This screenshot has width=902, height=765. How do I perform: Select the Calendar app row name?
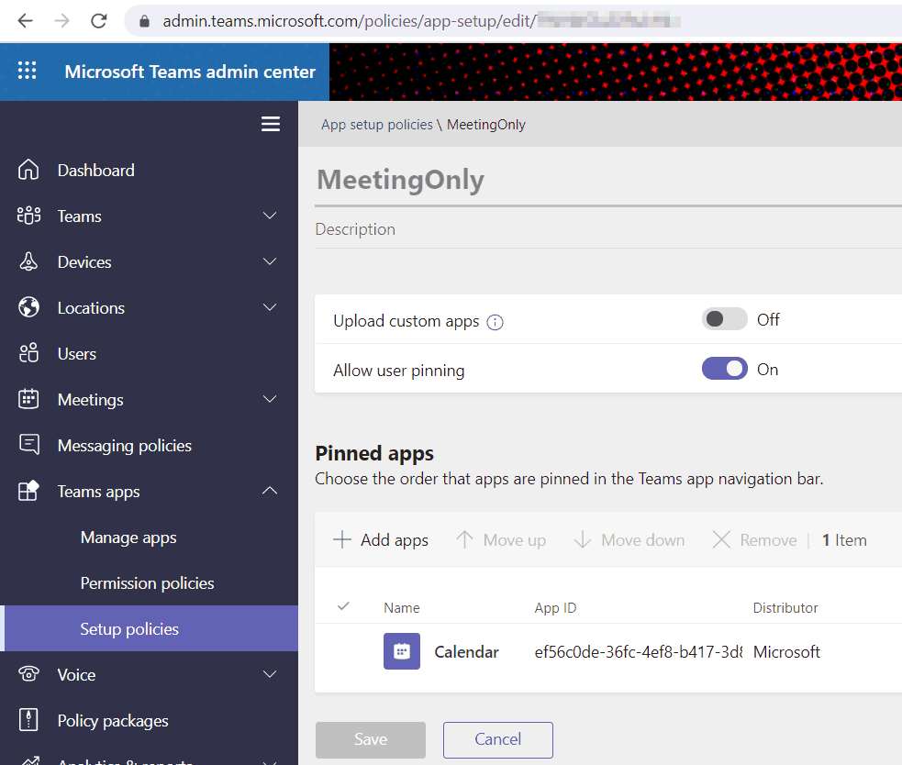466,651
